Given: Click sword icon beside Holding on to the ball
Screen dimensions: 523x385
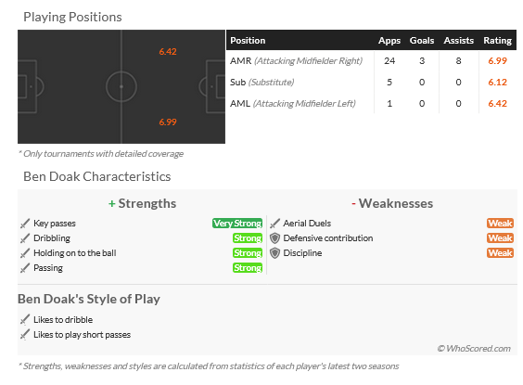Looking at the screenshot, I should pyautogui.click(x=25, y=253).
